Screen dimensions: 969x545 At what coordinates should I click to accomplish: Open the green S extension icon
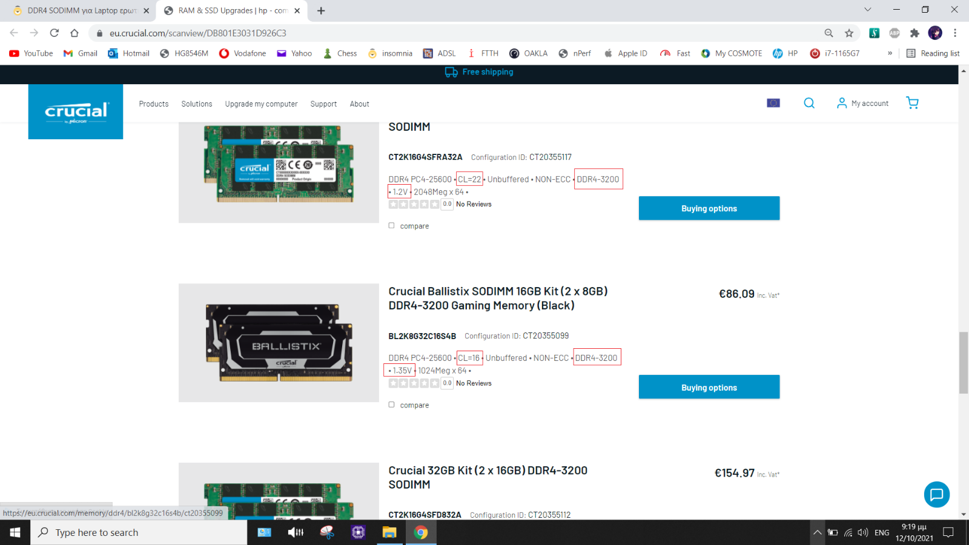click(x=874, y=33)
